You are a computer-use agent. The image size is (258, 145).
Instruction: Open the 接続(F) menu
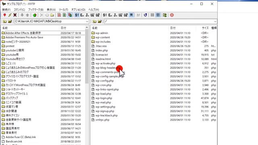click(6, 10)
